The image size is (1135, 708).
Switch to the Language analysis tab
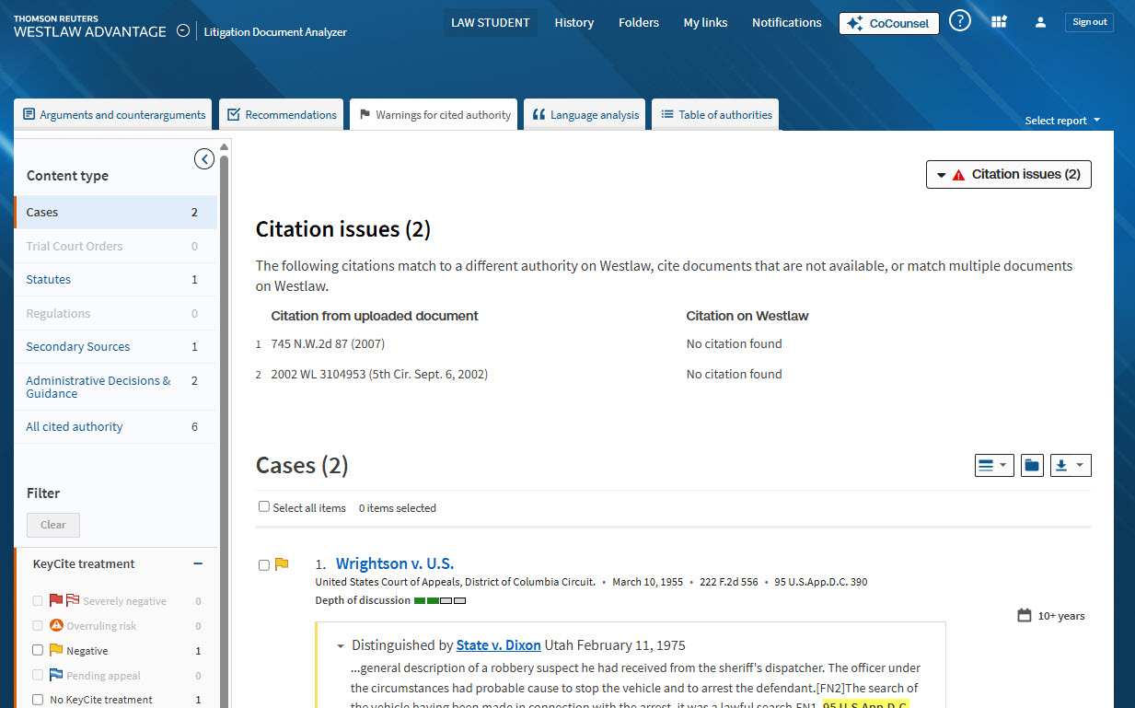585,115
